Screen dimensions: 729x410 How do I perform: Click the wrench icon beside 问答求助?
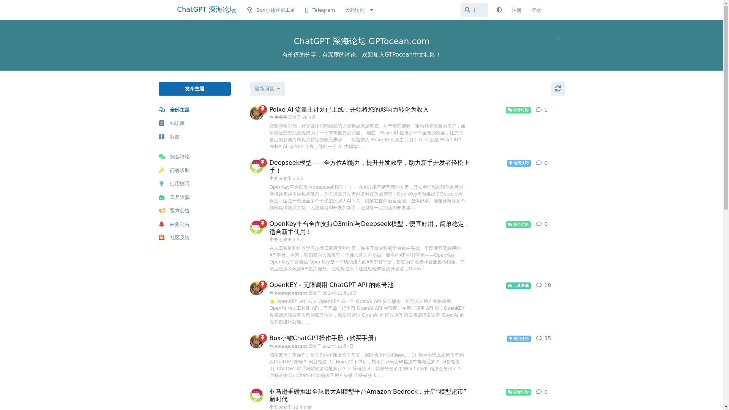click(161, 170)
